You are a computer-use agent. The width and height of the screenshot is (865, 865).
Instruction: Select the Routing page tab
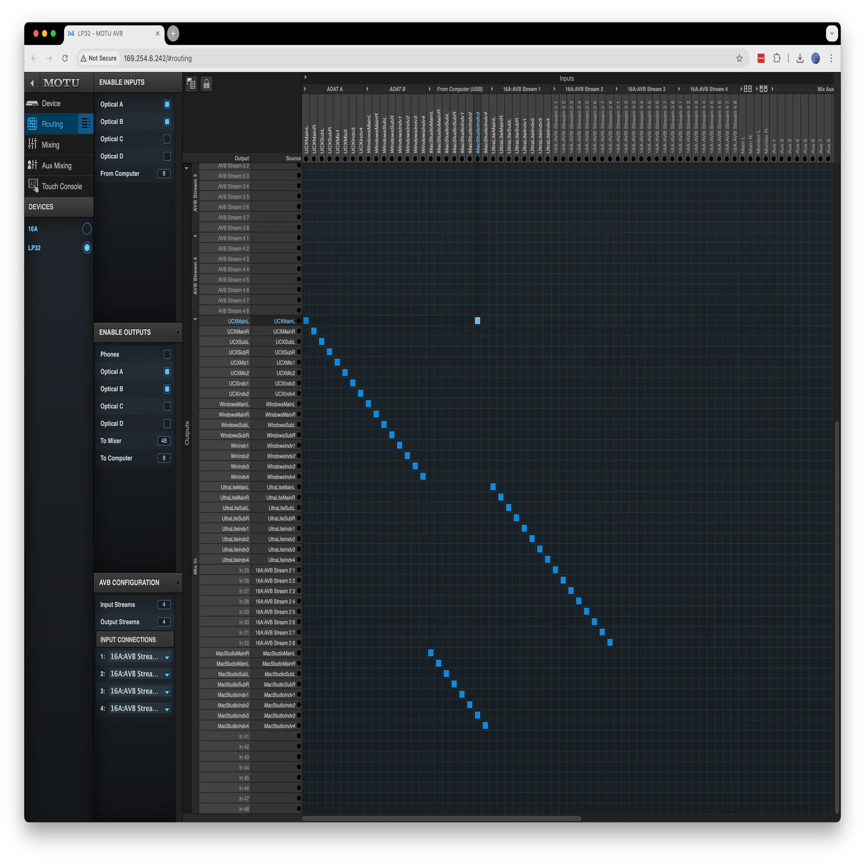(x=52, y=124)
